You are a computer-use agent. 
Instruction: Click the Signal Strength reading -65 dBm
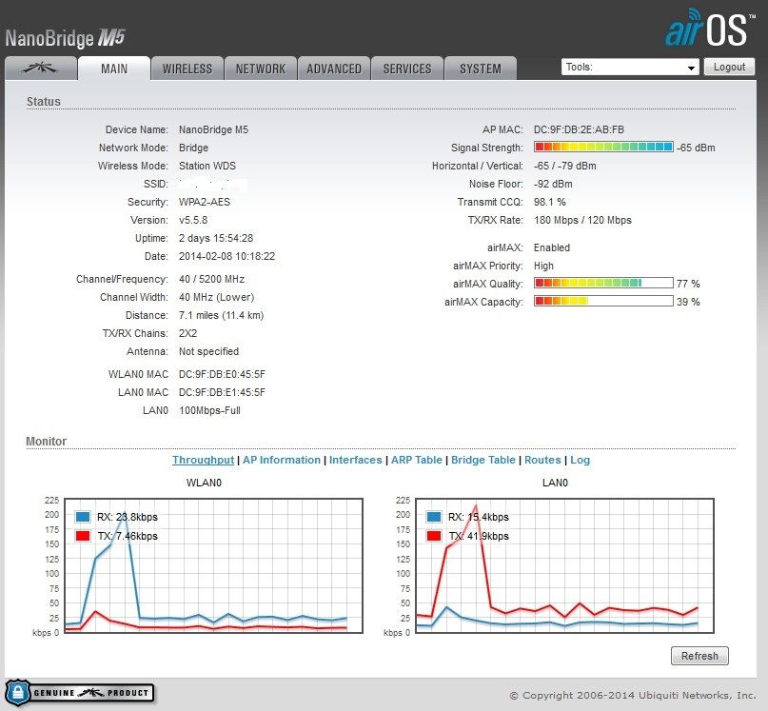pos(696,148)
